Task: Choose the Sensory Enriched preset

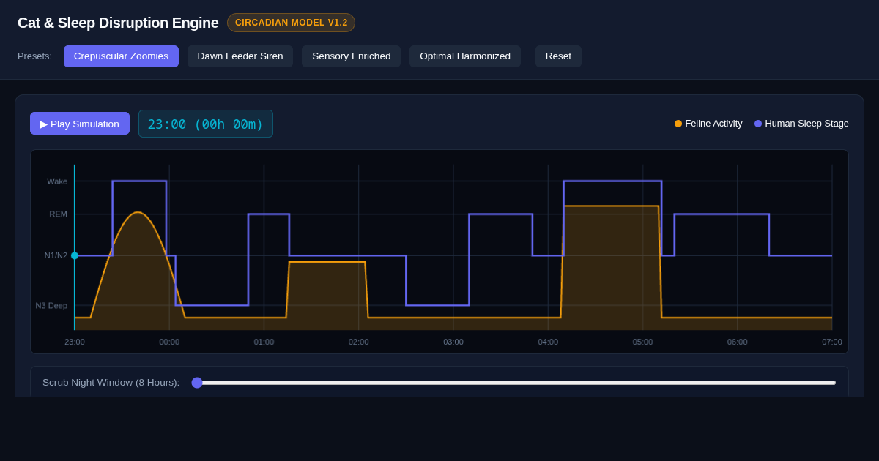Action: 352,56
